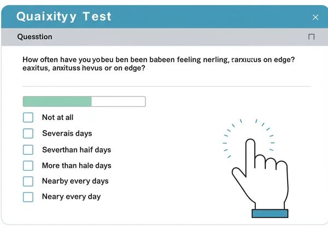The image size is (328, 229).
Task: Click the question prompt text paragraph
Action: (x=164, y=64)
